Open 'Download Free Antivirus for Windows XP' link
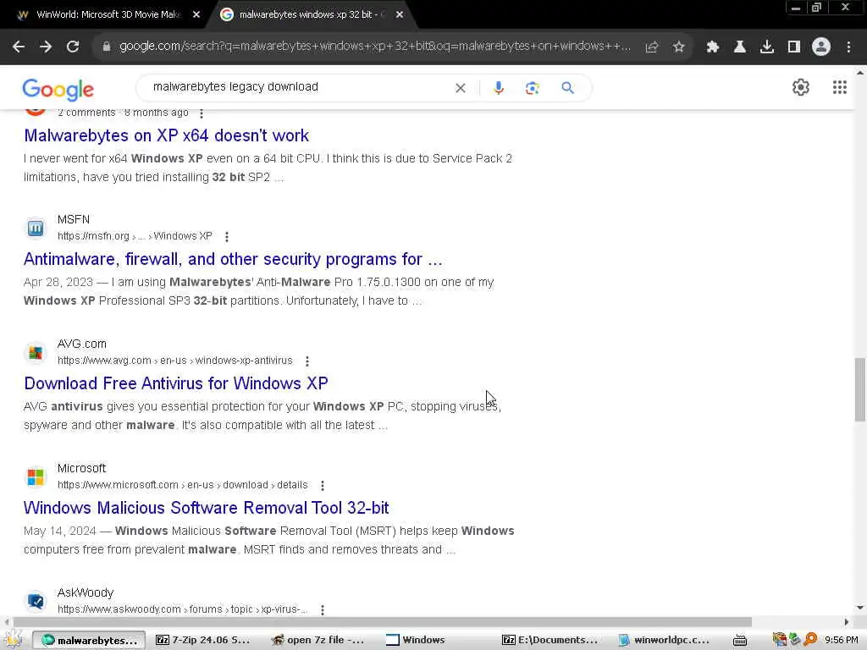Viewport: 867px width, 650px height. pyautogui.click(x=176, y=383)
